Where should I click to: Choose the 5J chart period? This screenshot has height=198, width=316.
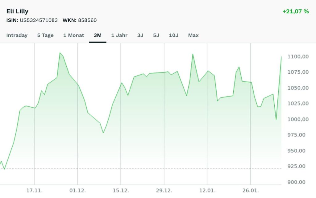[x=156, y=35]
